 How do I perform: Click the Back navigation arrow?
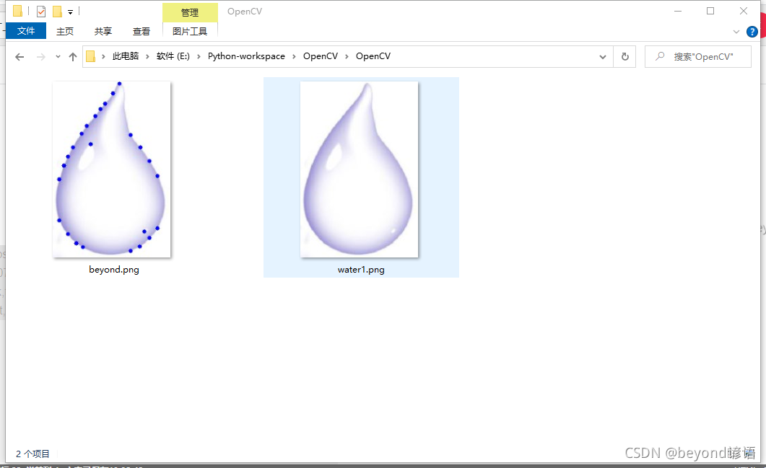19,56
